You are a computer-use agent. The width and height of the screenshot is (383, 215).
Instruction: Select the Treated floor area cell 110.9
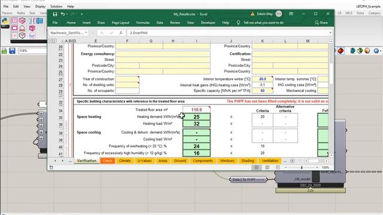tap(196, 110)
